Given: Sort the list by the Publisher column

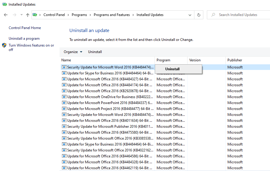Looking at the screenshot, I should 235,60.
